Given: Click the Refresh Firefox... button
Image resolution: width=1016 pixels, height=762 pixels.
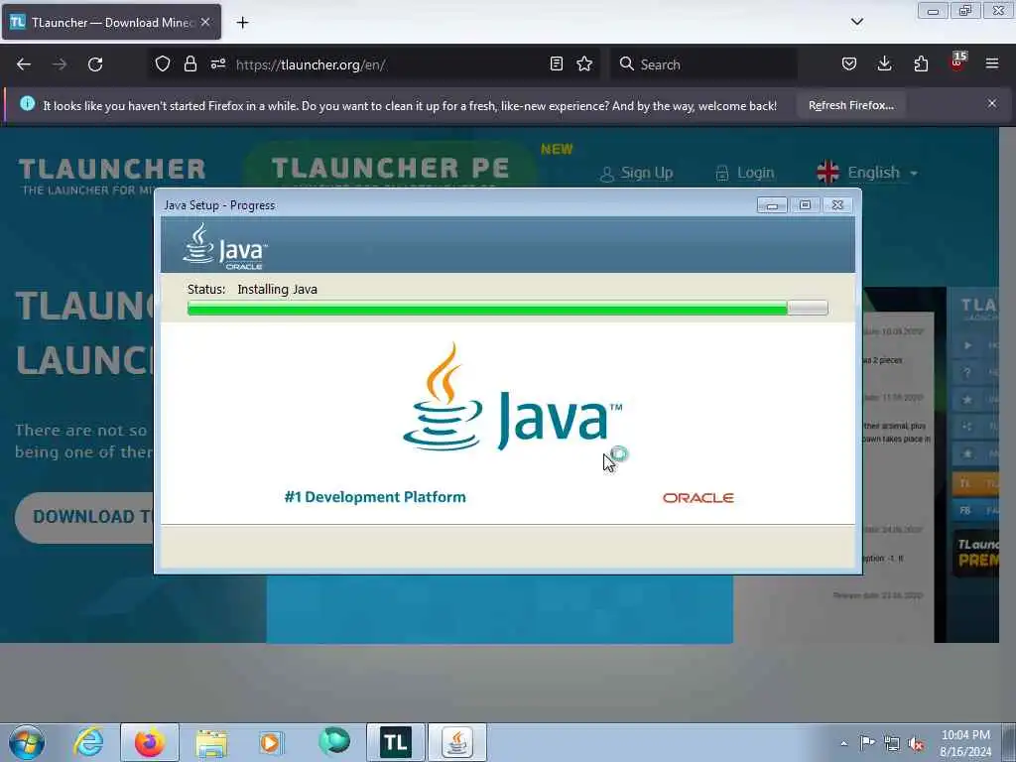Looking at the screenshot, I should pos(850,105).
